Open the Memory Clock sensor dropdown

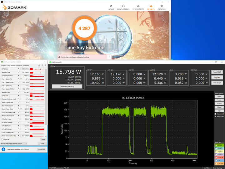pyautogui.click(x=18, y=72)
